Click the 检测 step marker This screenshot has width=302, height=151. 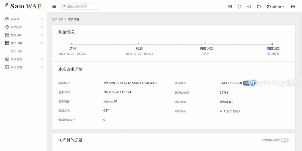[x=138, y=44]
